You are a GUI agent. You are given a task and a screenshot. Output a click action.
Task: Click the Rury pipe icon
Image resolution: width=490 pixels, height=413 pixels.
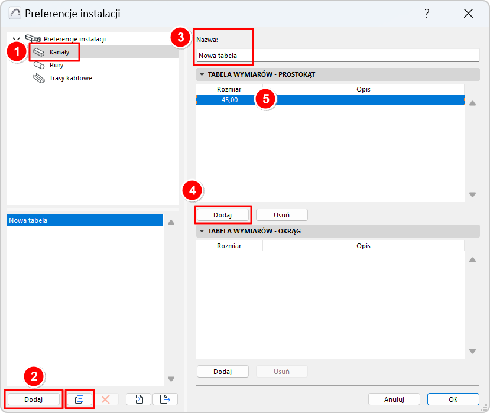[39, 65]
